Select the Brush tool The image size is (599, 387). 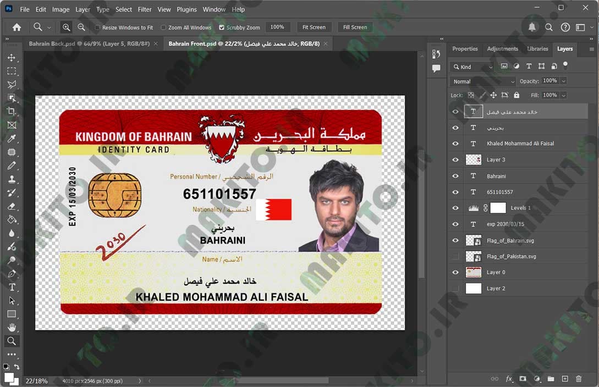(12, 165)
